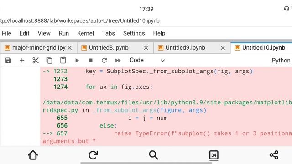Paste cells with the clipboard icon
Screen dimensions: 292x164
(63, 60)
